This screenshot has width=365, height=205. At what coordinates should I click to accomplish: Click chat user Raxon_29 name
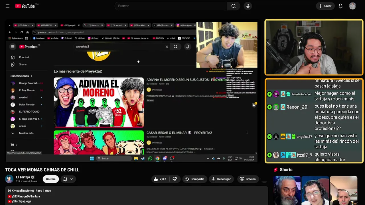pos(297,107)
